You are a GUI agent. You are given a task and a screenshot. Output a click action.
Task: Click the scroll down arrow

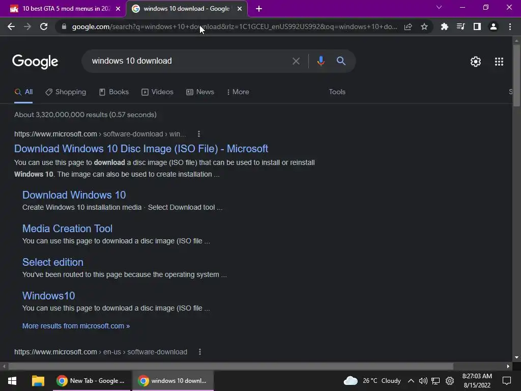pyautogui.click(x=516, y=357)
